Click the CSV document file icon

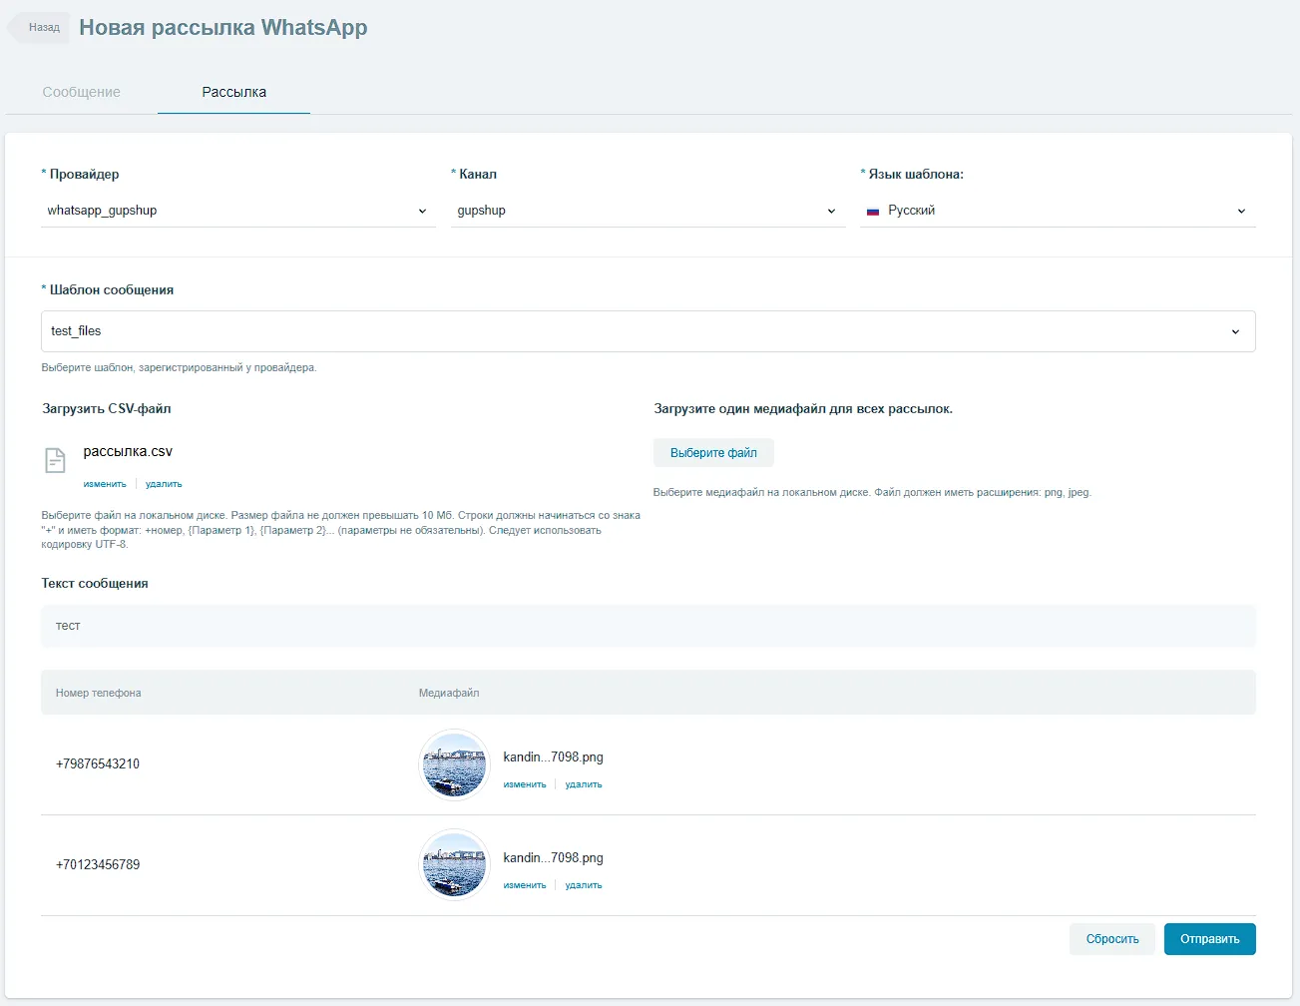pos(55,460)
